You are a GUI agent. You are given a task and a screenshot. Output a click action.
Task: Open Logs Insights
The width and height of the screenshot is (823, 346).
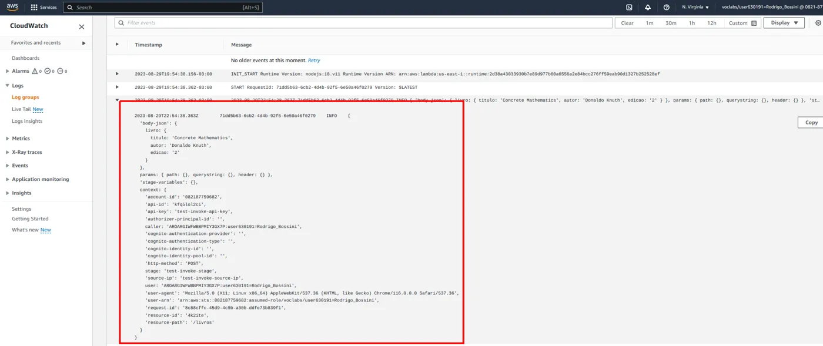[x=27, y=121]
